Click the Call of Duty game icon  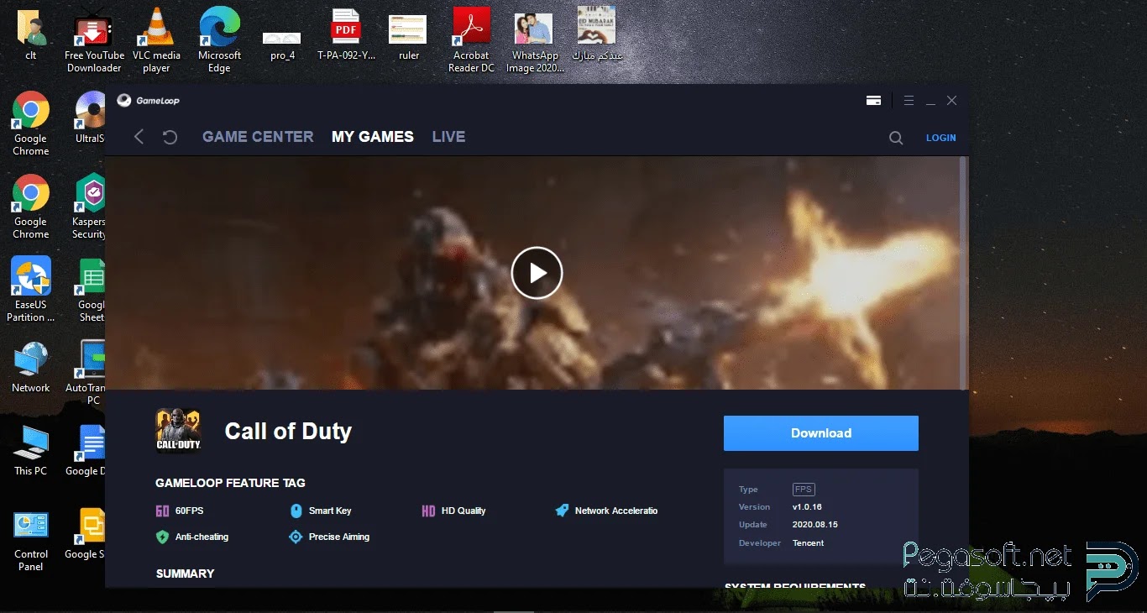tap(178, 430)
